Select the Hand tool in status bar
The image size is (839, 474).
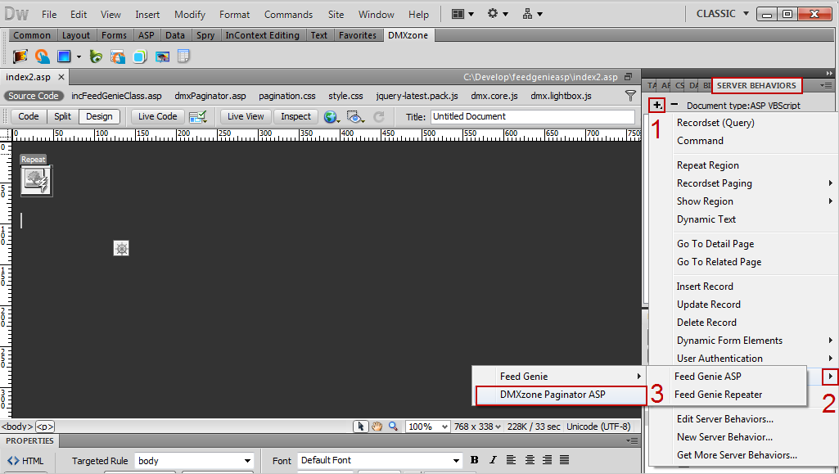(377, 427)
